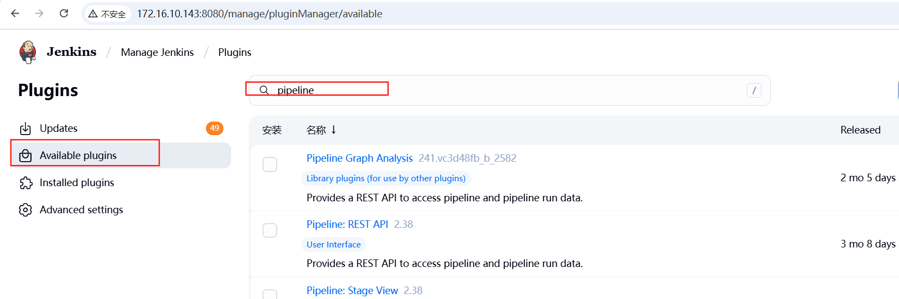Click version 2.38 beside Pipeline: REST API
Screen dimensions: 899x299
point(403,224)
